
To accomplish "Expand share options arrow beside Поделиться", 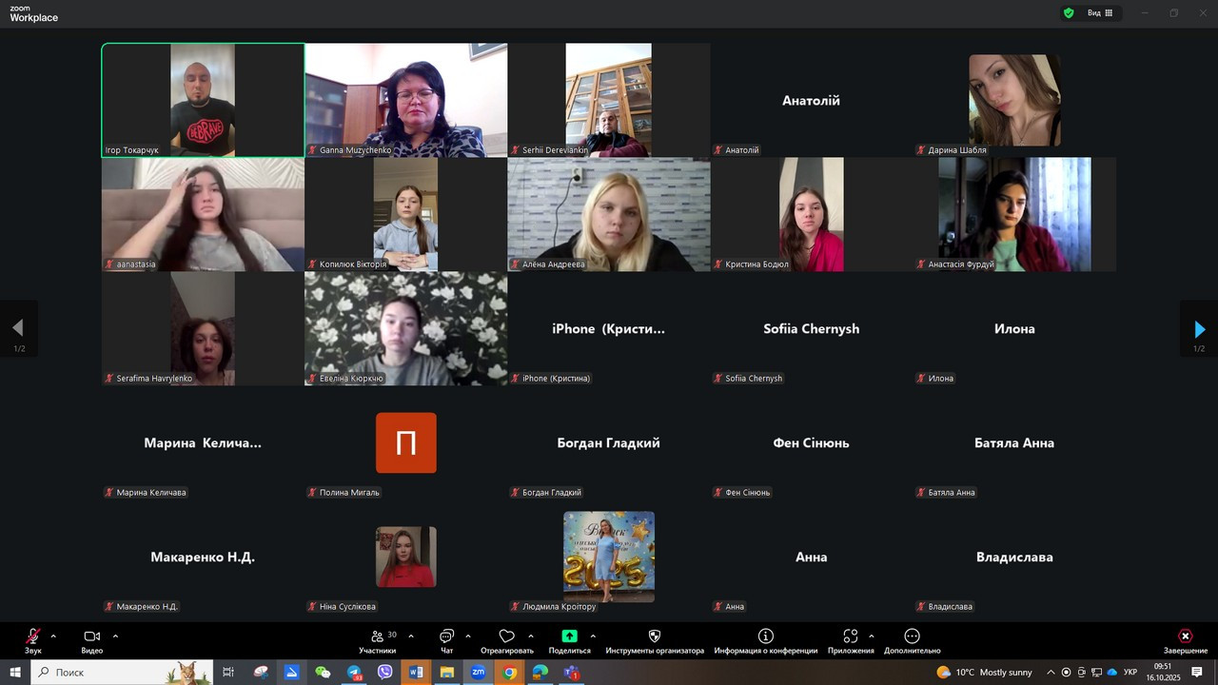I will (593, 636).
